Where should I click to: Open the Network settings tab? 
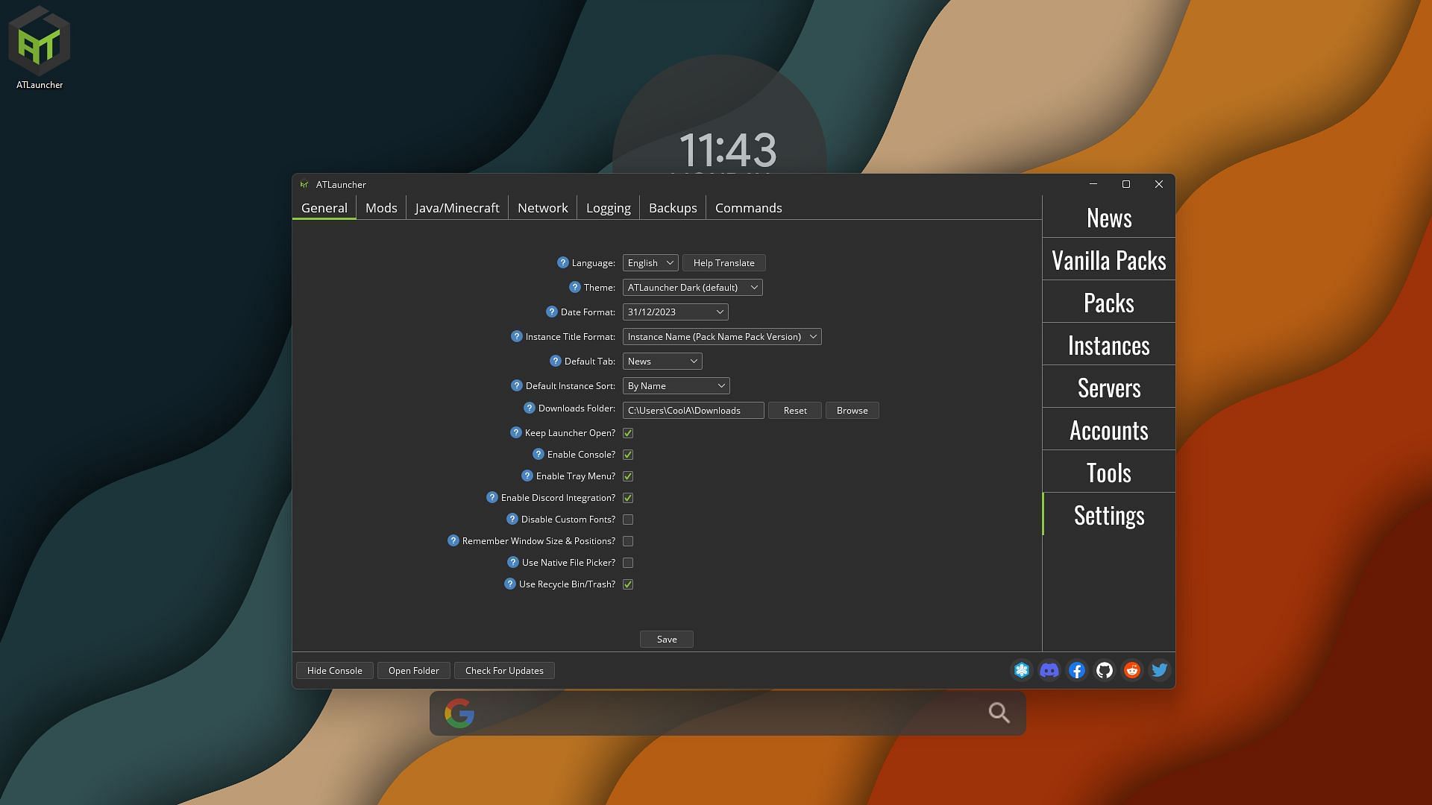point(543,208)
